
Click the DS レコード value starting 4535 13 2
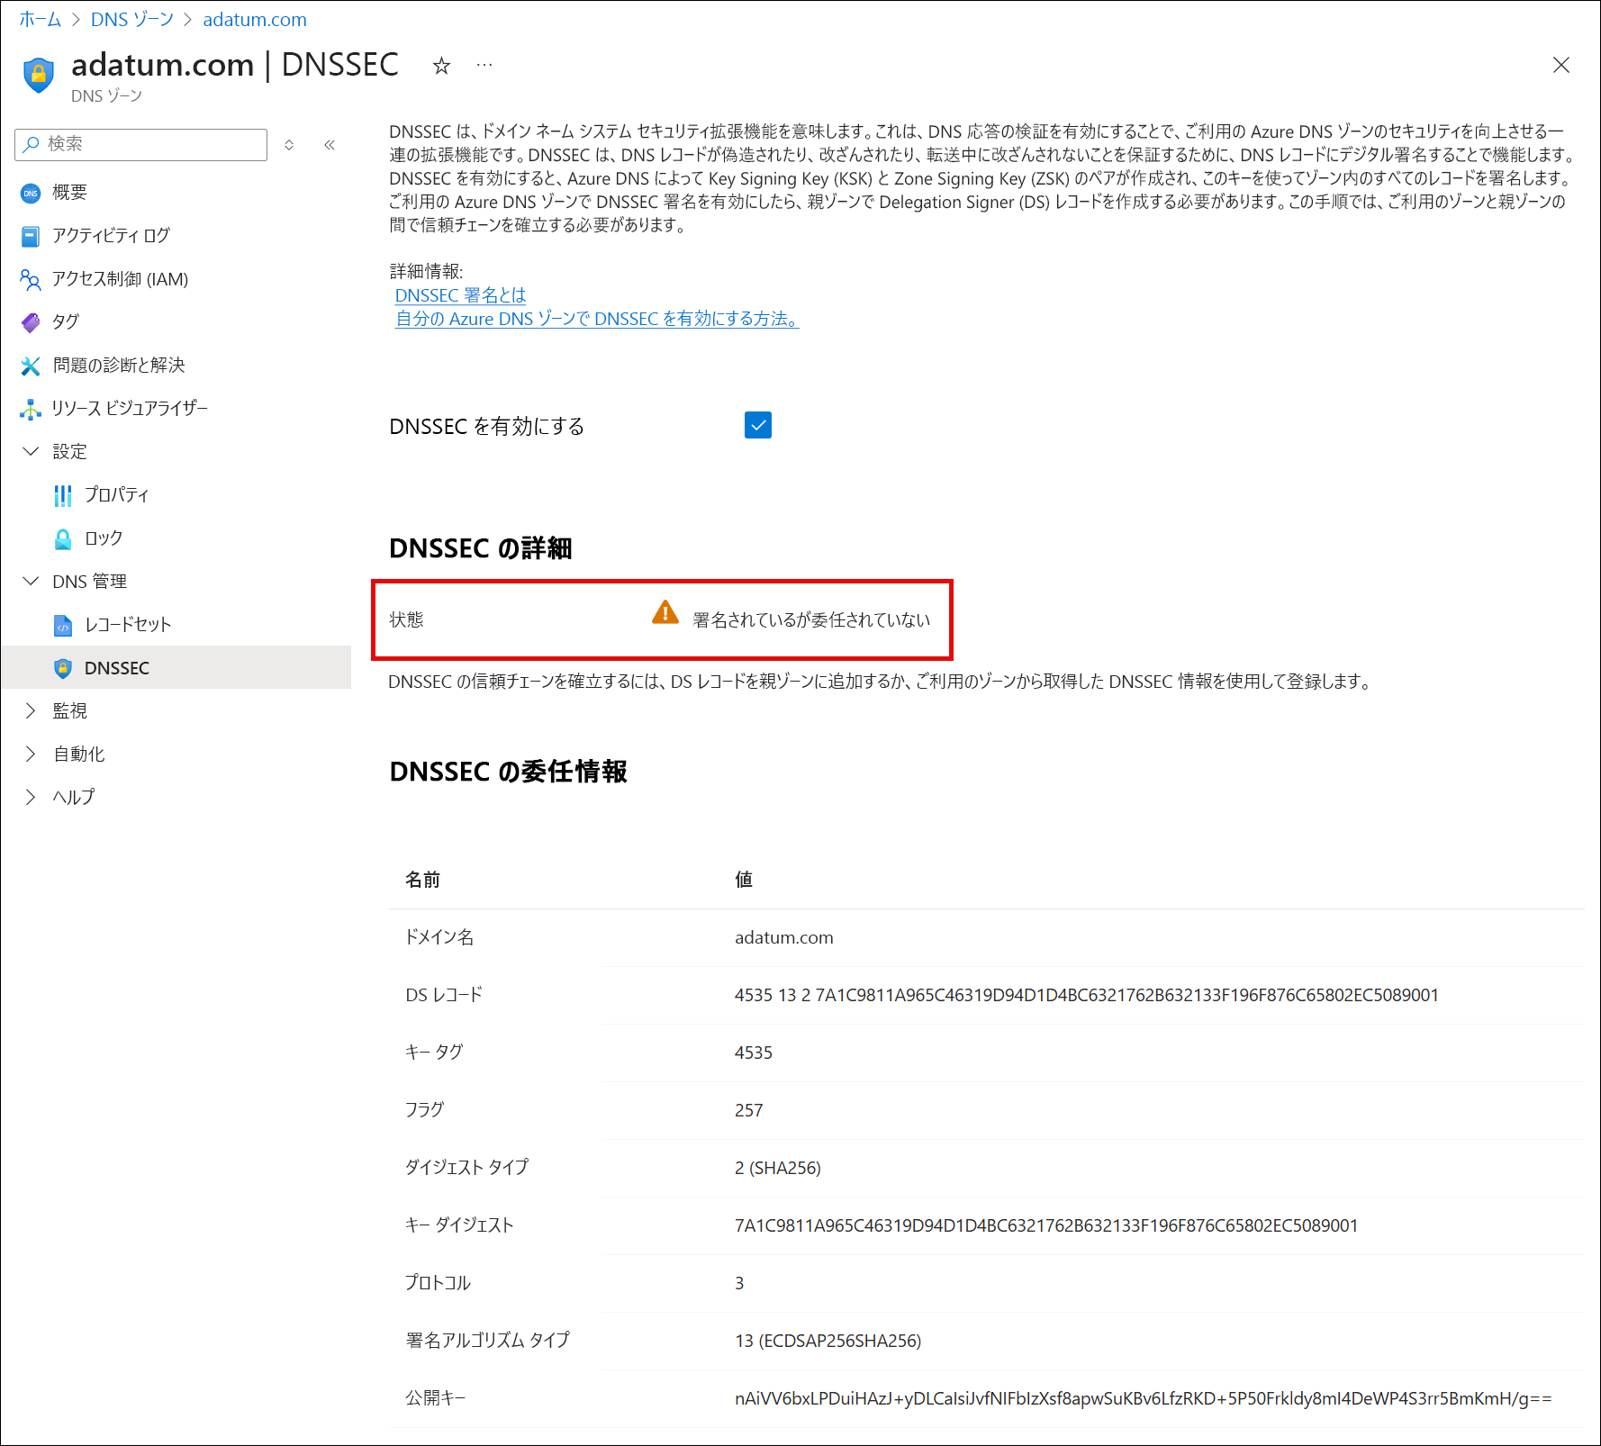coord(1087,995)
